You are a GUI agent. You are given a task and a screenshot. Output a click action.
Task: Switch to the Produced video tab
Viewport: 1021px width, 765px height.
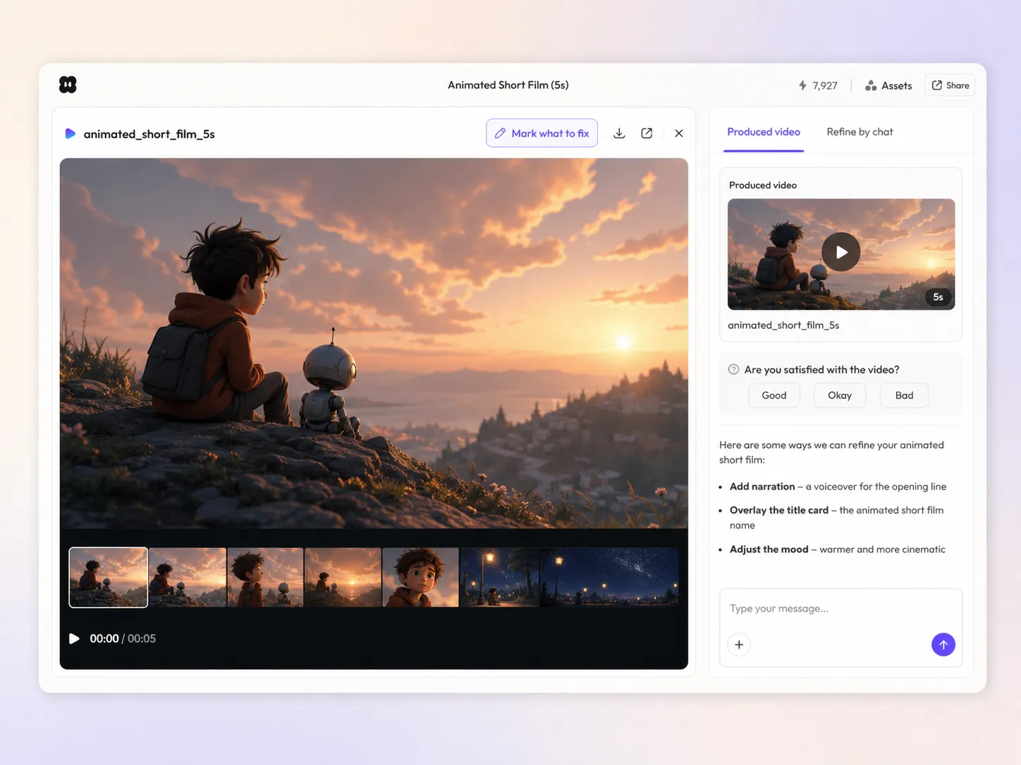pyautogui.click(x=764, y=132)
